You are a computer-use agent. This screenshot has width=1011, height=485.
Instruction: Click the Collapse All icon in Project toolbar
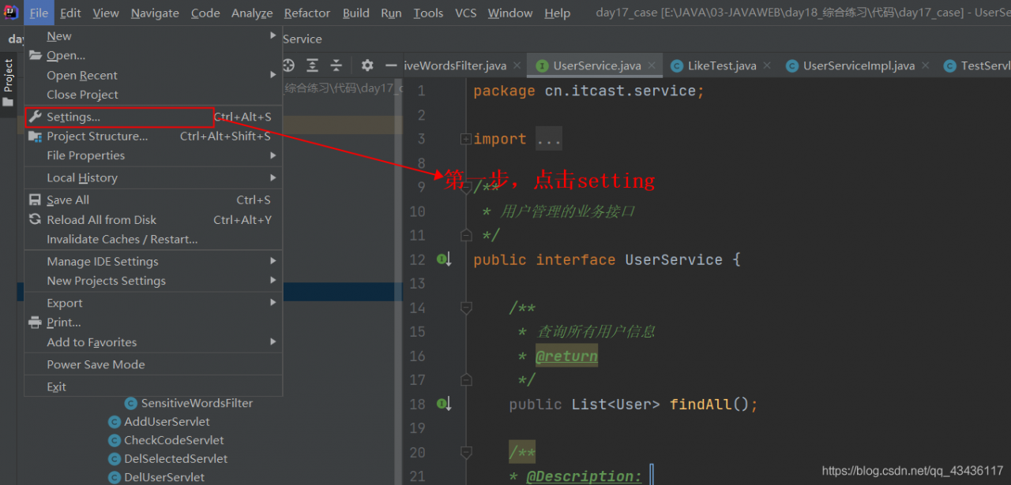tap(336, 65)
